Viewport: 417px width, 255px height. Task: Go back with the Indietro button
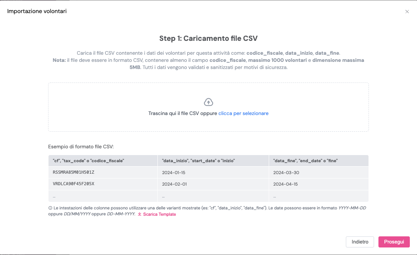[x=360, y=242]
